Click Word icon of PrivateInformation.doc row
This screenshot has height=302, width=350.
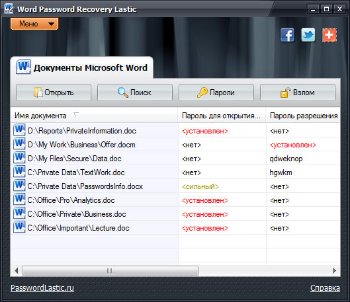pos(19,130)
